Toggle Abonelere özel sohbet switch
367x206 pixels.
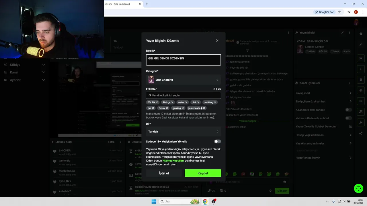[348, 110]
